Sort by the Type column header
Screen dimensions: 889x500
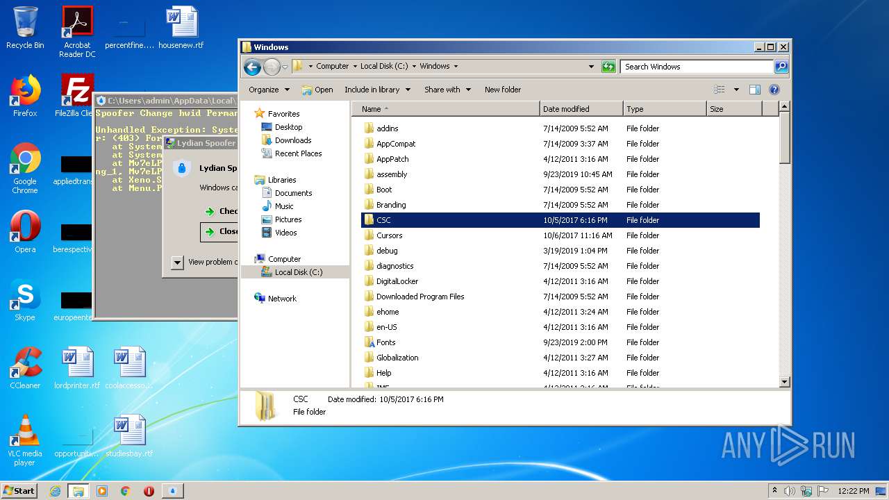click(665, 109)
